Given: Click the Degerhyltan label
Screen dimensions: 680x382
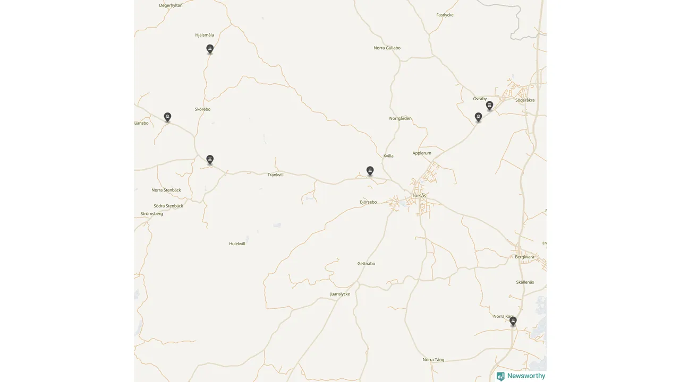Looking at the screenshot, I should point(171,5).
